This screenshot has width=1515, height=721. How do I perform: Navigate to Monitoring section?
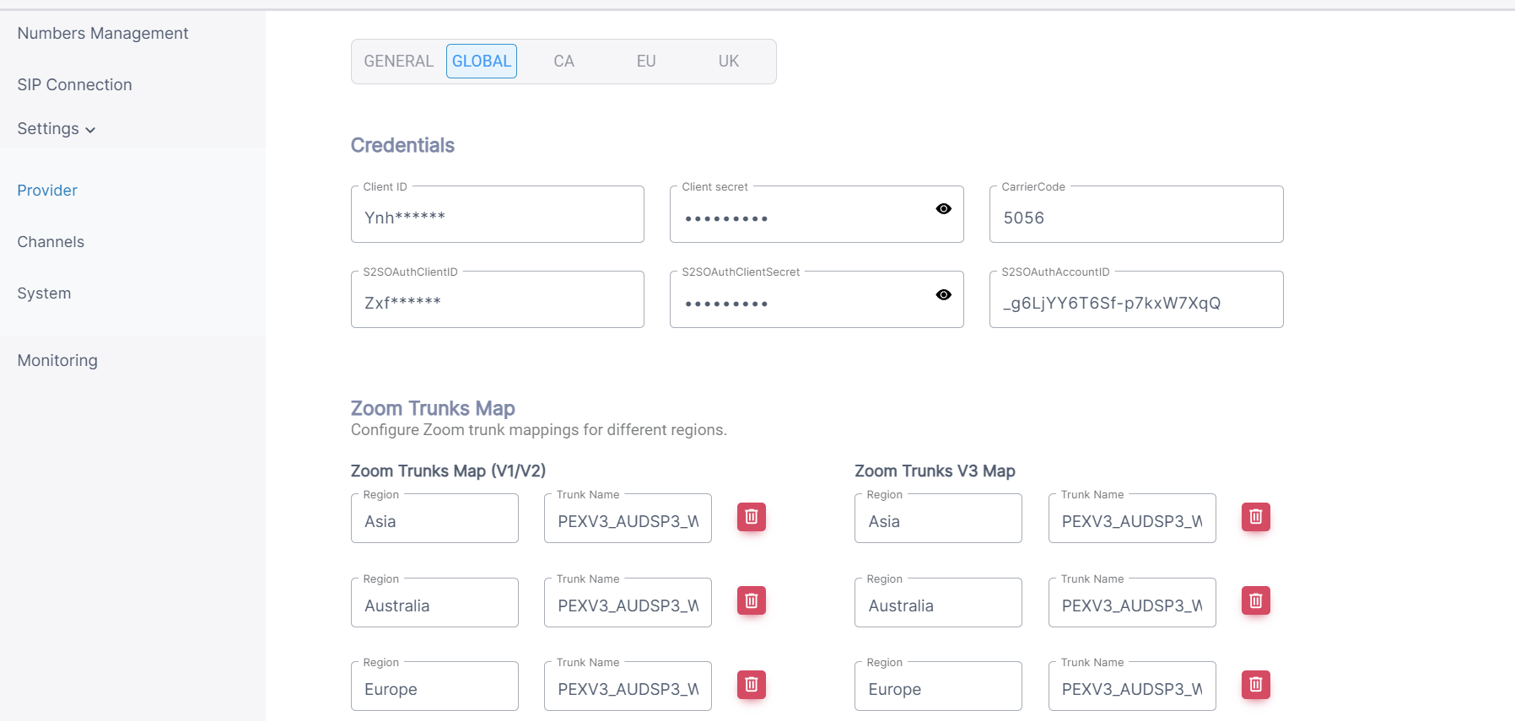point(57,361)
